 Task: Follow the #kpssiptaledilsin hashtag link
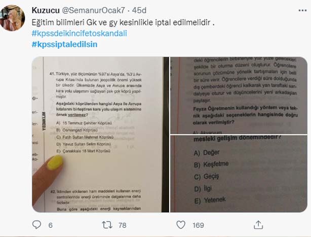tap(65, 44)
